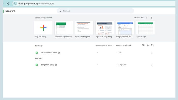178x100 pixels.
Task: Switch to grid view icon
Action: [143, 45]
